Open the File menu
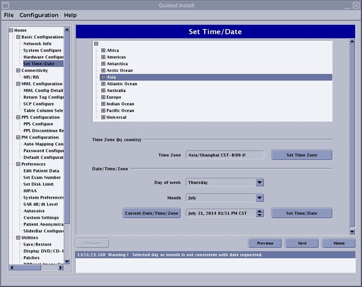 (9, 15)
